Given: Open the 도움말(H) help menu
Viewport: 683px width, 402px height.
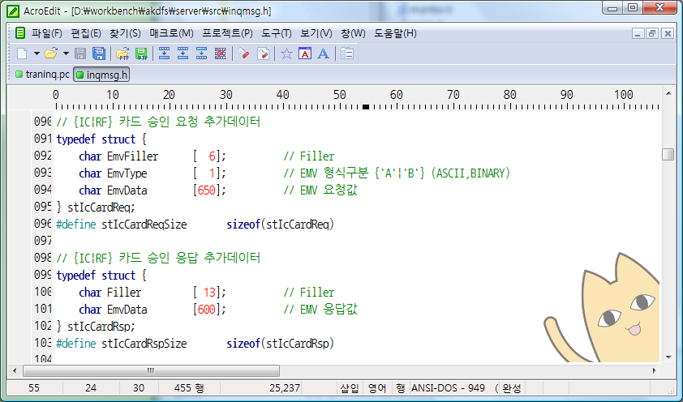Looking at the screenshot, I should (x=395, y=33).
